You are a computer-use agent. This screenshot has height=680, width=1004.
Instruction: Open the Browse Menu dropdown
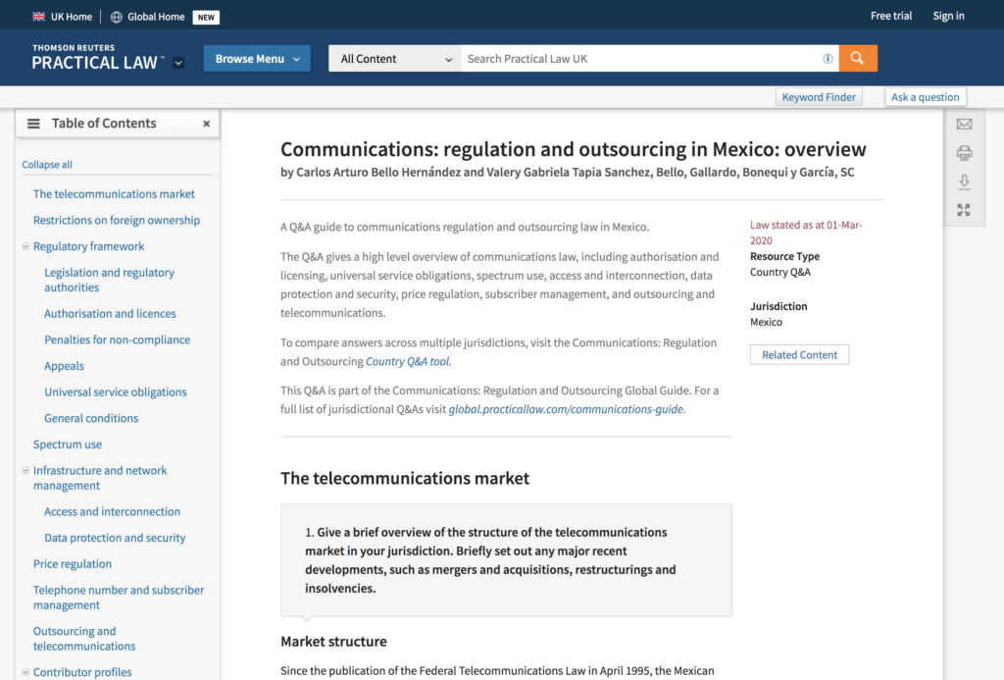click(x=257, y=59)
